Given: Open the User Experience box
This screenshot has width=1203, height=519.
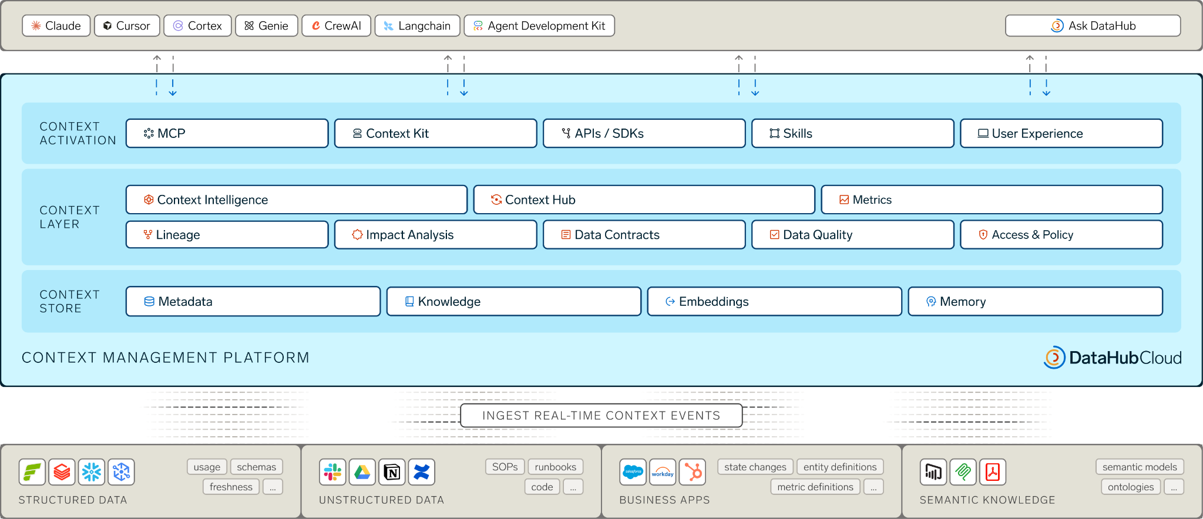Looking at the screenshot, I should point(1061,133).
